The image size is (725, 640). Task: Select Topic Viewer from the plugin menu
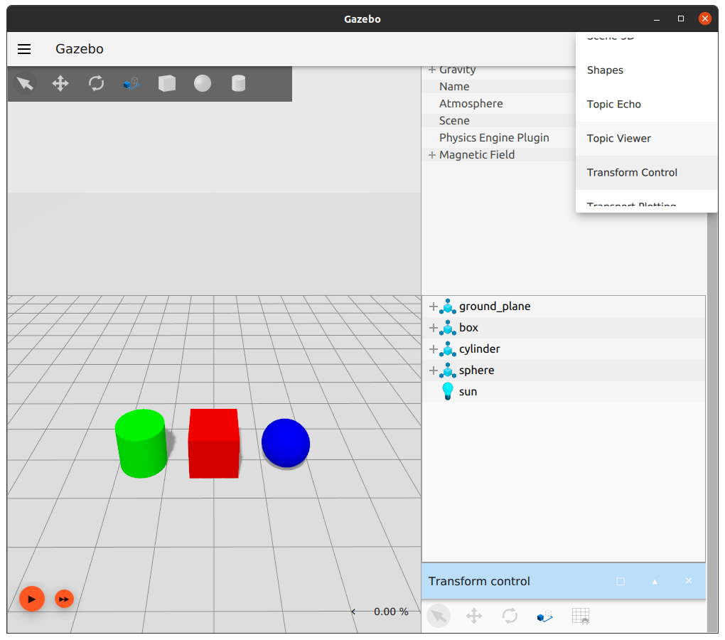646,139
